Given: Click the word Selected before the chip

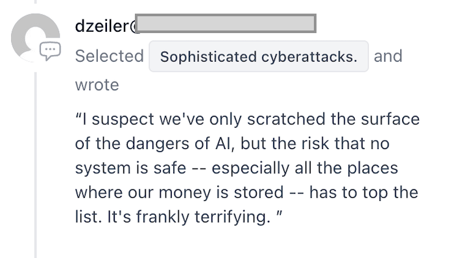Looking at the screenshot, I should pos(110,56).
